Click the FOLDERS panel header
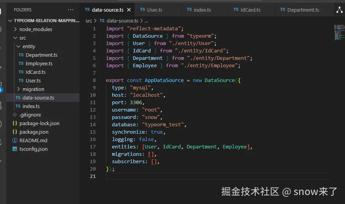This screenshot has height=204, width=345. point(23,10)
